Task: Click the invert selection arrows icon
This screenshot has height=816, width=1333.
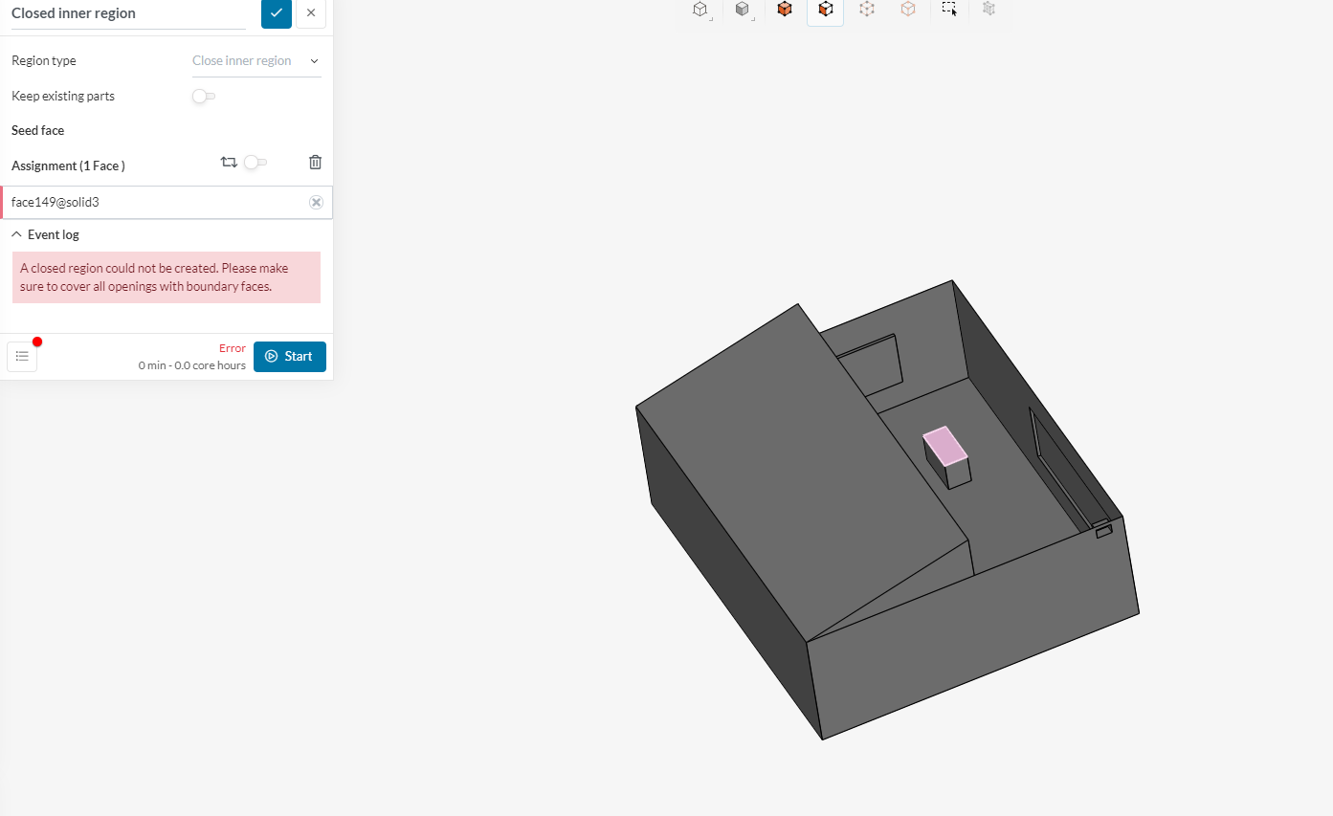Action: tap(229, 162)
